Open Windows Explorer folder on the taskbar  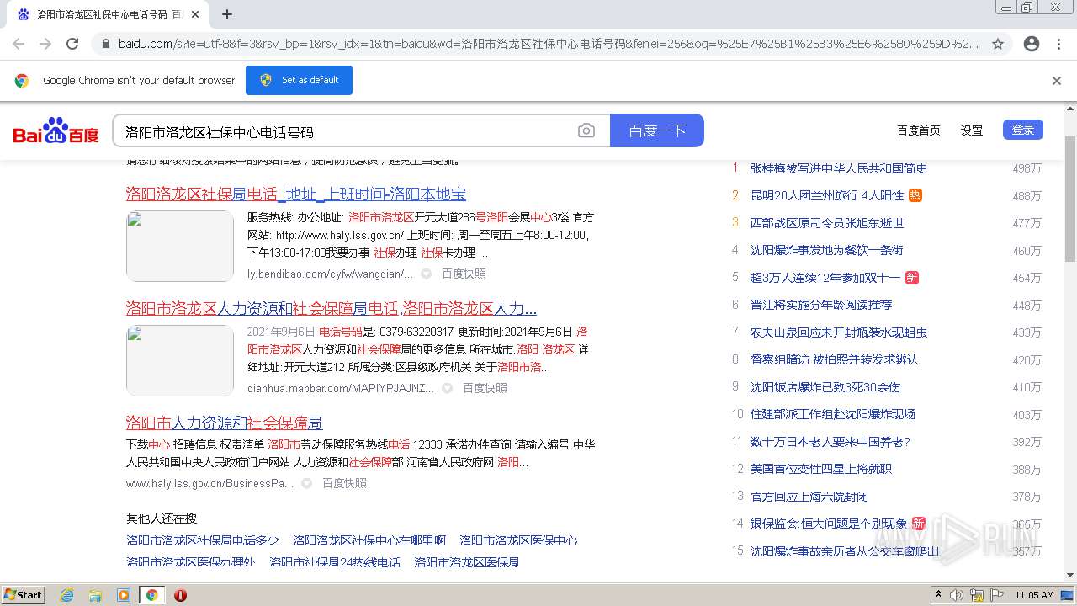(x=95, y=595)
